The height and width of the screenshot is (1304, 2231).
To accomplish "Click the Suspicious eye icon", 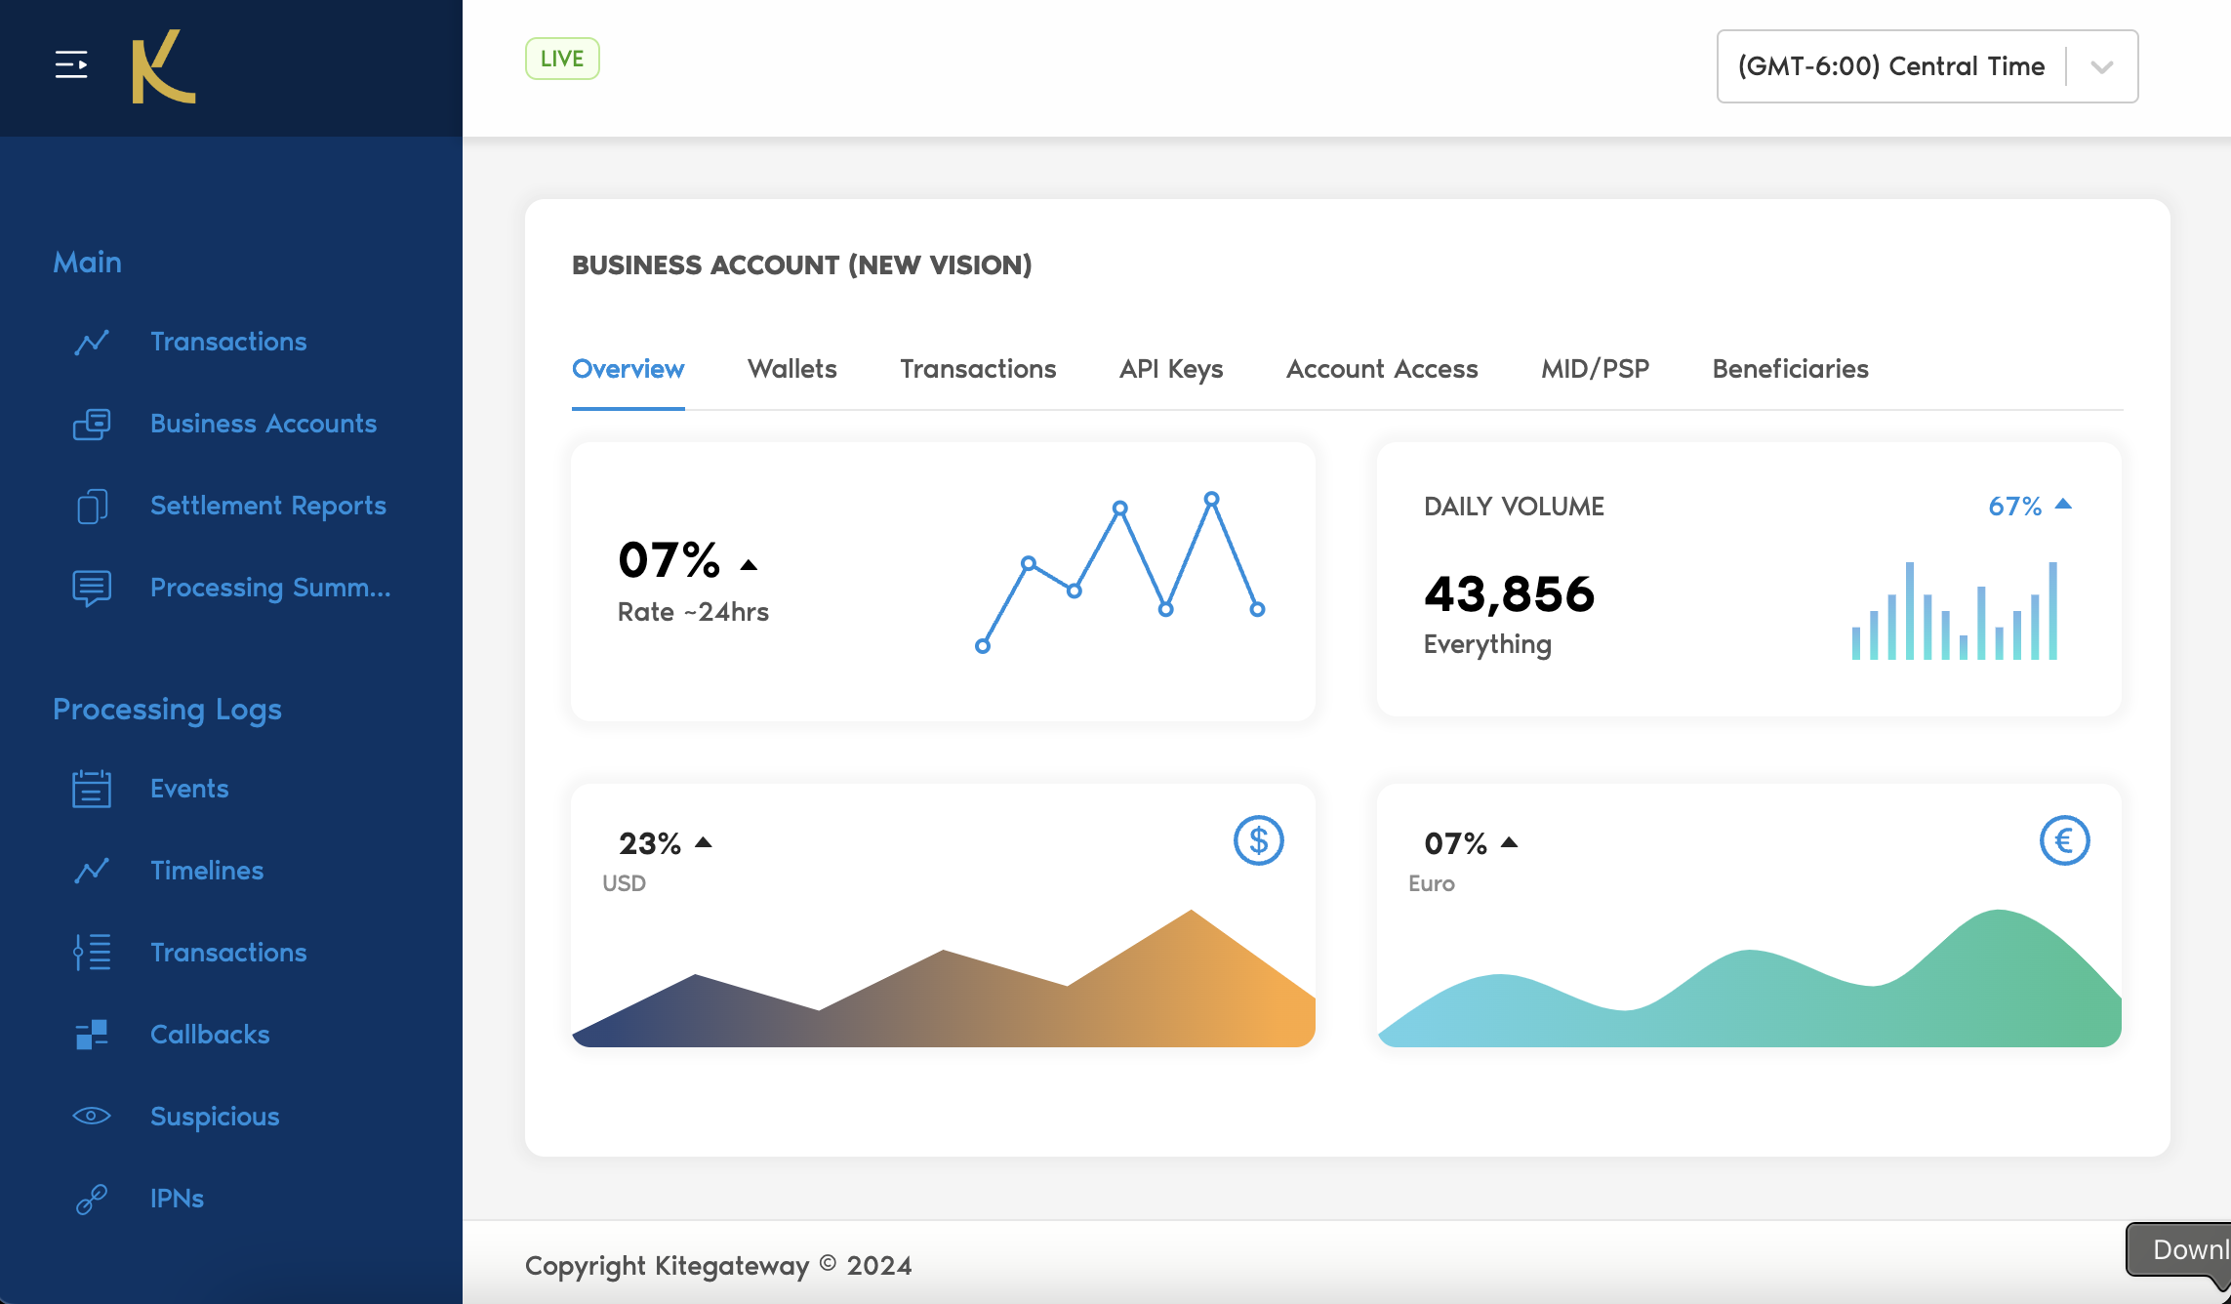I will [x=92, y=1116].
